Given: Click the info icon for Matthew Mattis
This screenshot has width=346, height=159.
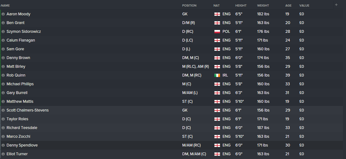Looking at the screenshot, I should [x=3, y=102].
